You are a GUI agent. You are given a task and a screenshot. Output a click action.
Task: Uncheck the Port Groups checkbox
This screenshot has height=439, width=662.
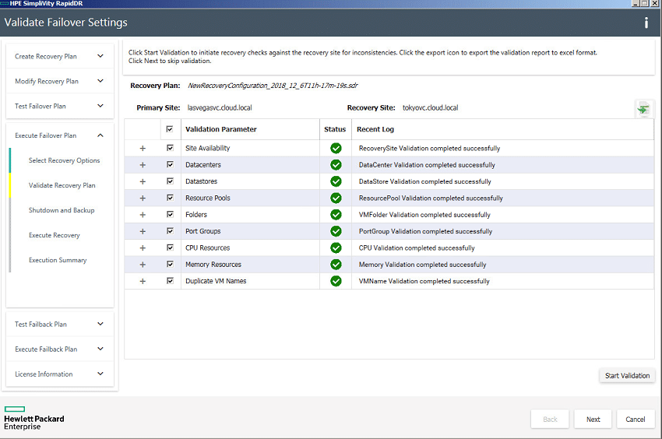170,231
